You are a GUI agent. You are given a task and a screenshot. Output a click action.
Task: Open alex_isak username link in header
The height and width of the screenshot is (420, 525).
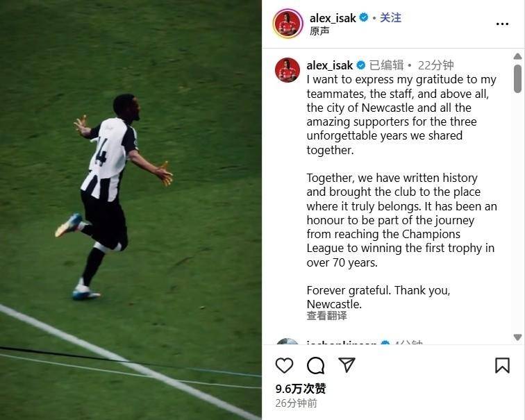(x=333, y=18)
